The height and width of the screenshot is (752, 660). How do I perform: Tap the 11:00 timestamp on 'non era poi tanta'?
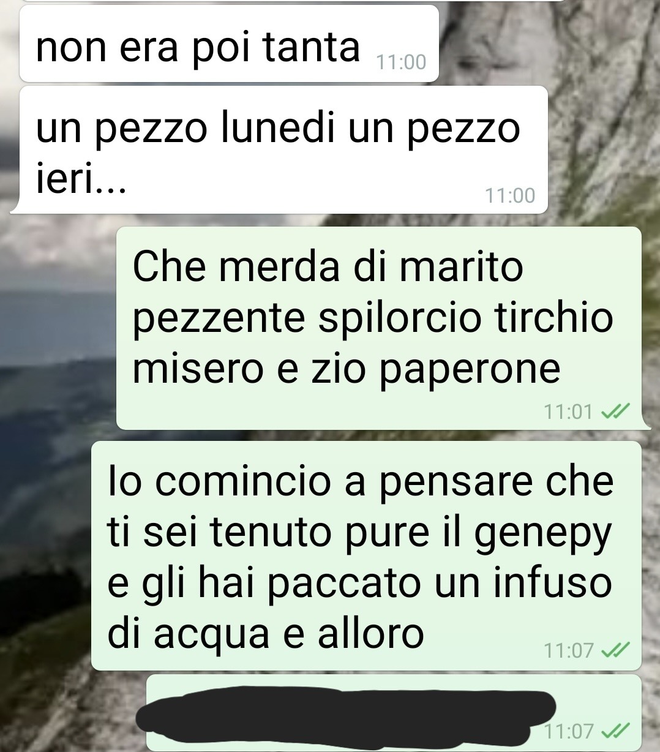pyautogui.click(x=402, y=62)
